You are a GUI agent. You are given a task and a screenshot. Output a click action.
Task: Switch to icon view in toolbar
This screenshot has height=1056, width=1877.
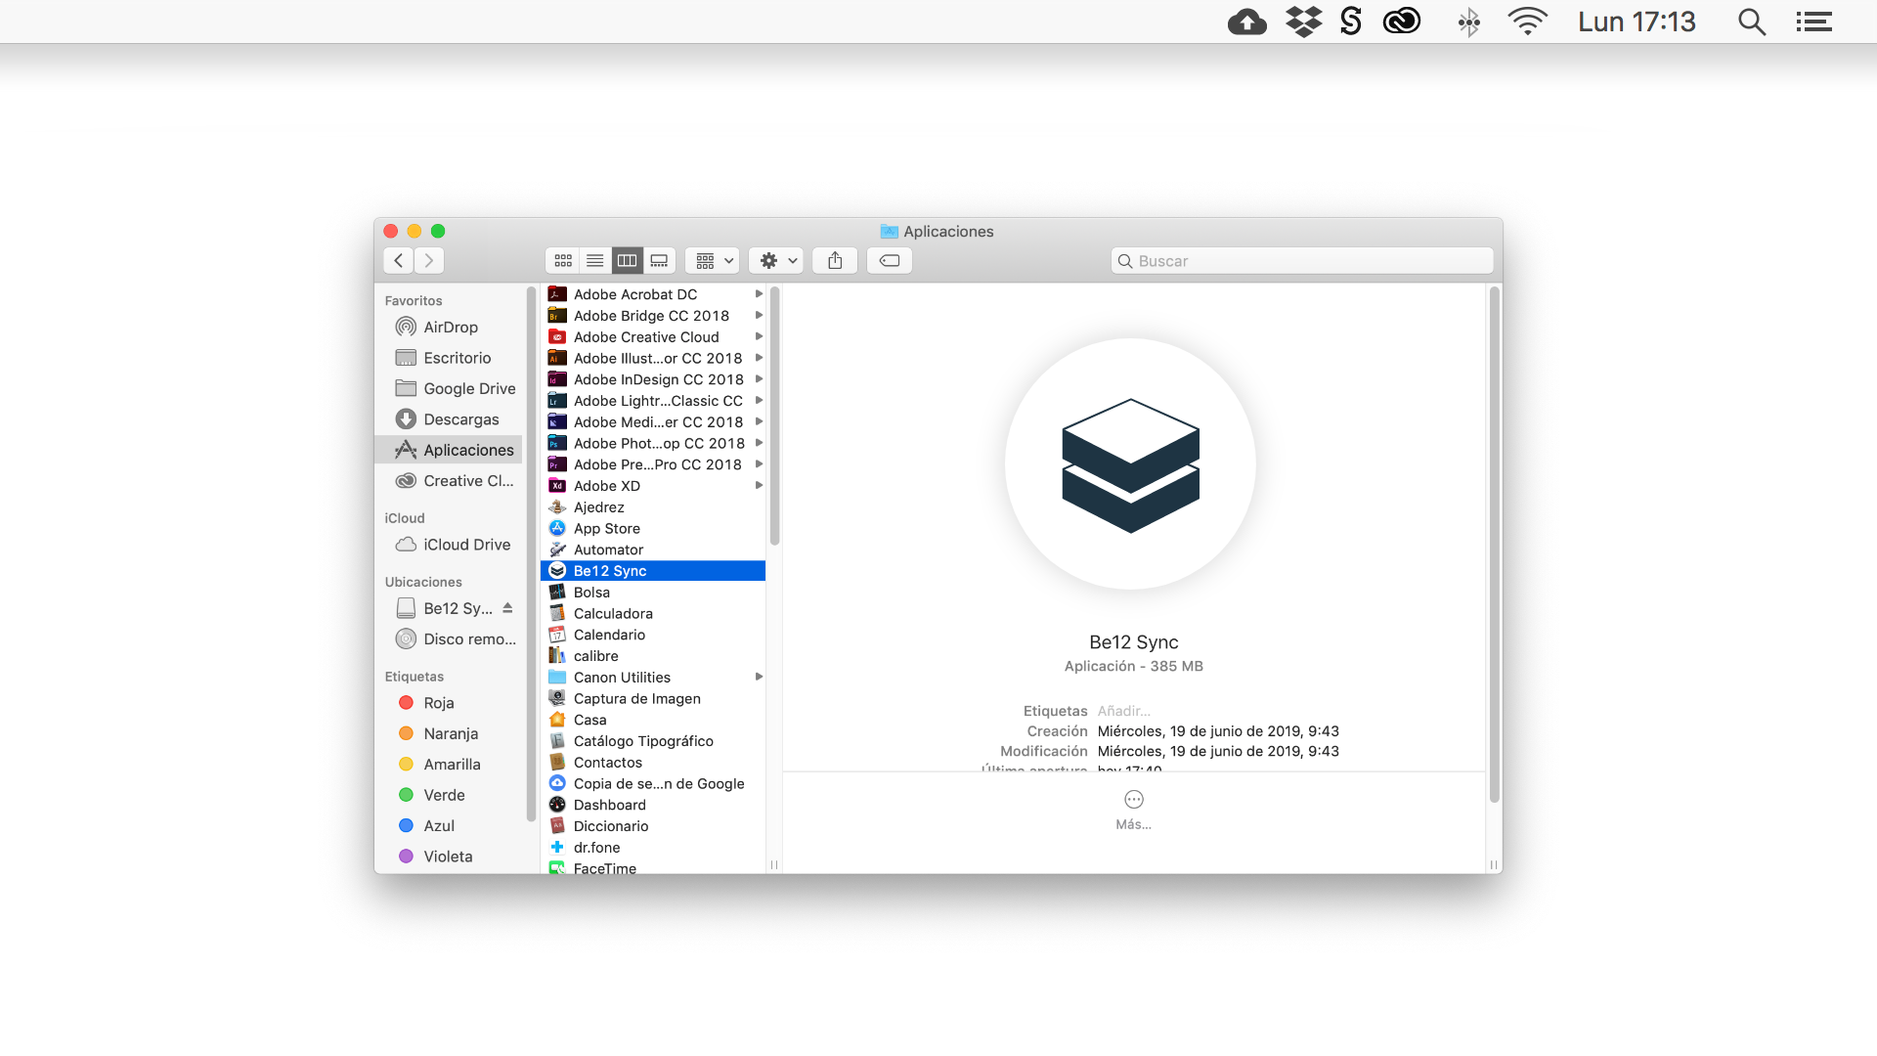coord(563,261)
